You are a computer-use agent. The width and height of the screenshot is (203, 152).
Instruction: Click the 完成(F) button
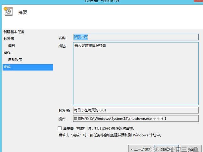[166, 149]
